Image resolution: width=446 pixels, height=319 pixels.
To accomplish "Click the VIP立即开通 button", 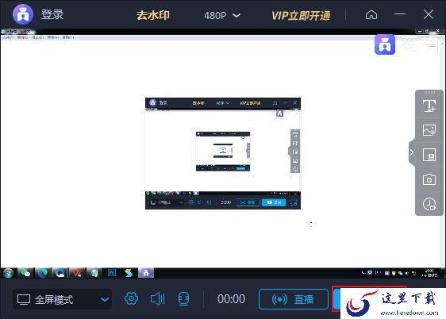I will coord(301,16).
